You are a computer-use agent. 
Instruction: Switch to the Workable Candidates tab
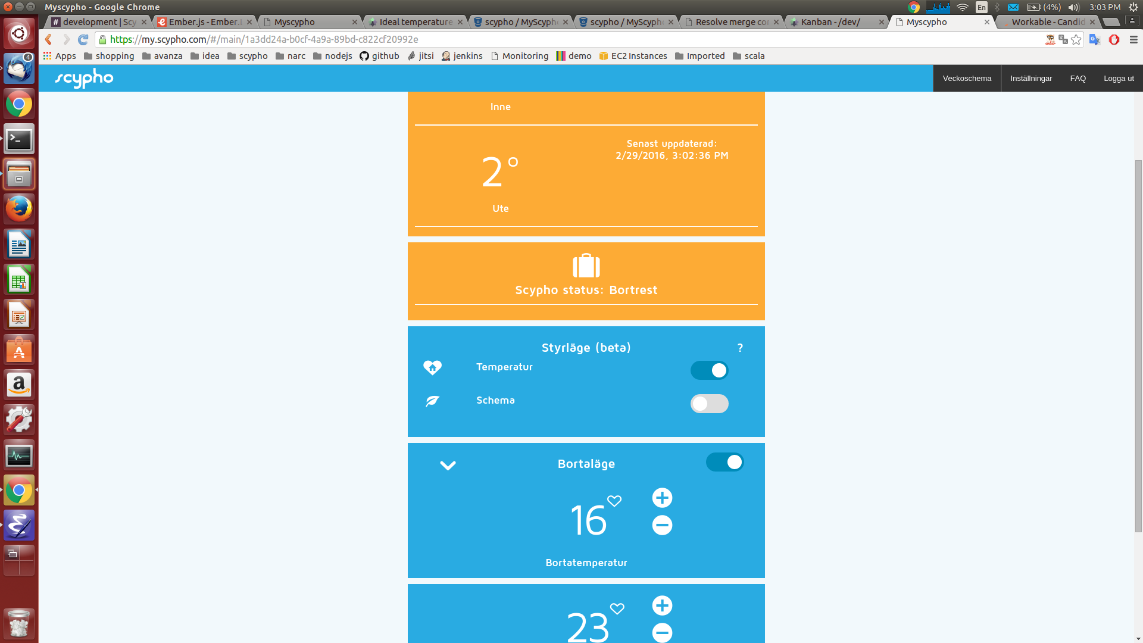click(x=1048, y=22)
